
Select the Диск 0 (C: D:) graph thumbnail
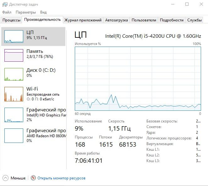[x=14, y=74]
